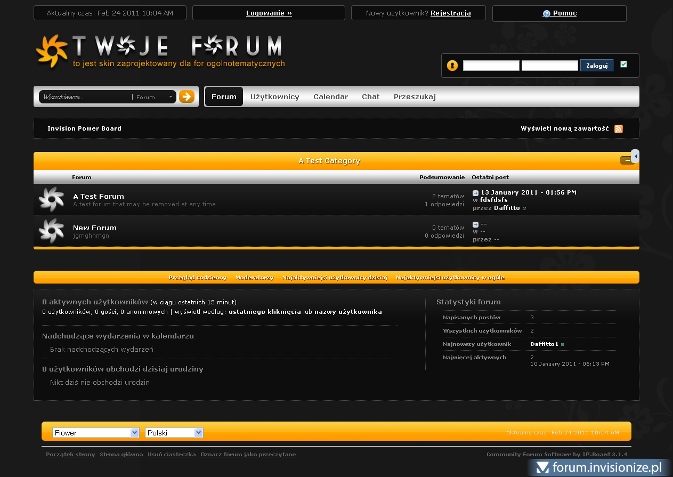Click the New Forum flower icon
673x477 pixels.
tap(52, 231)
